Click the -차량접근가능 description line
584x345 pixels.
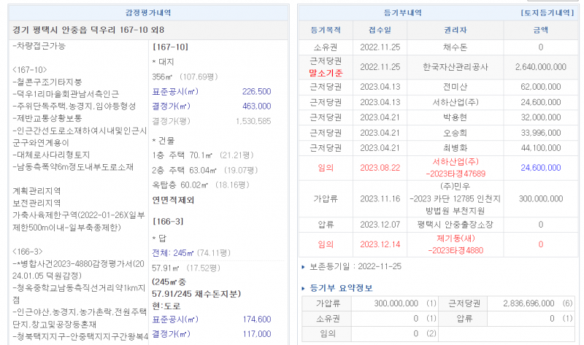[39, 46]
